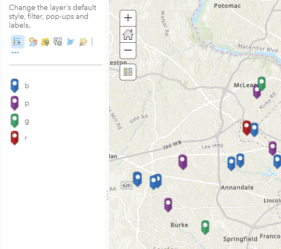Click the Springfield map label
Image resolution: width=281 pixels, height=249 pixels.
[240, 239]
